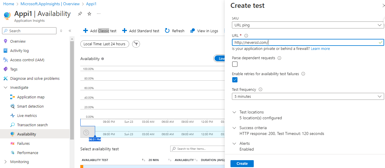Open the Learn more link
Screen dimensions: 385x168
click(x=320, y=49)
